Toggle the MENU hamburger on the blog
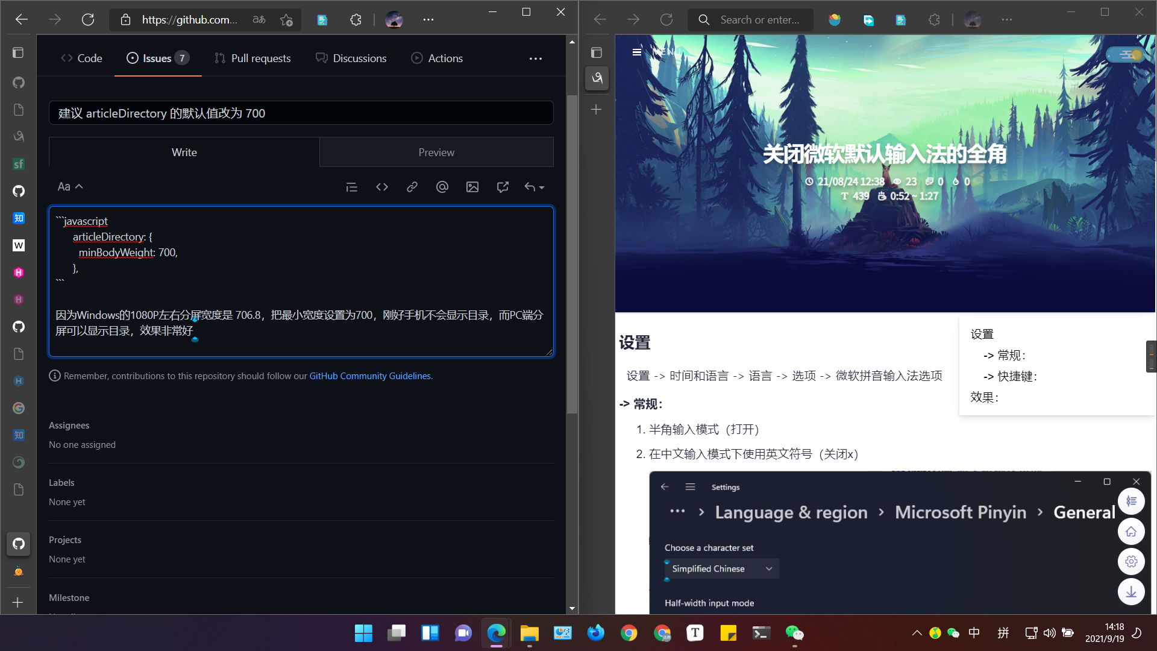The image size is (1157, 651). coord(637,52)
